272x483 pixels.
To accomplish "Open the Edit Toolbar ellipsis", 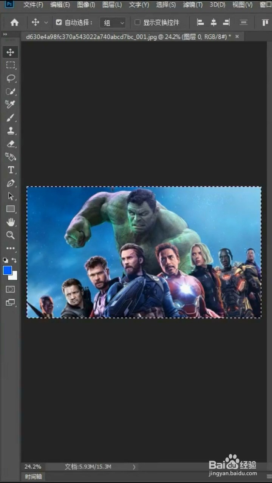I will 10,248.
